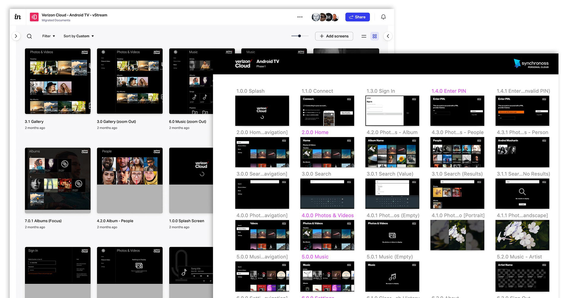Click the 2.0.0 Home link
Screen dimensions: 570x298
pyautogui.click(x=315, y=132)
